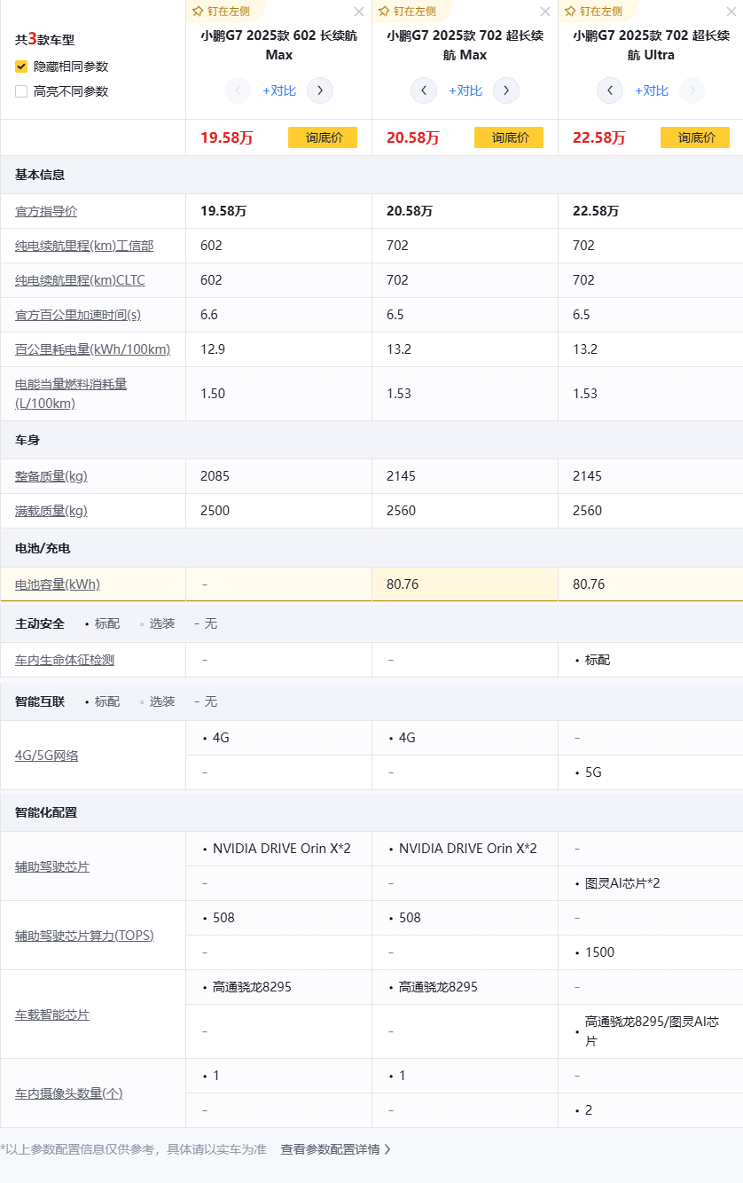Open 小鹏G7 2025款 702 超长续航 Ultra title
The width and height of the screenshot is (743, 1183).
[652, 45]
